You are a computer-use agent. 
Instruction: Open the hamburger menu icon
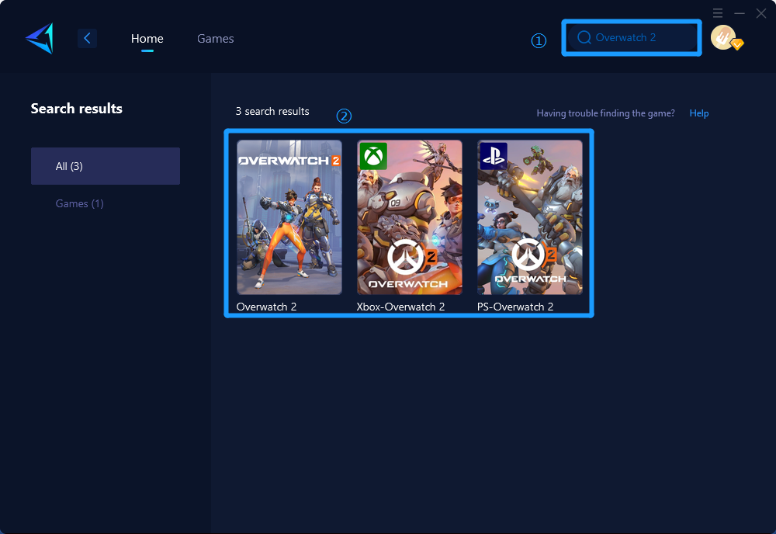click(718, 13)
